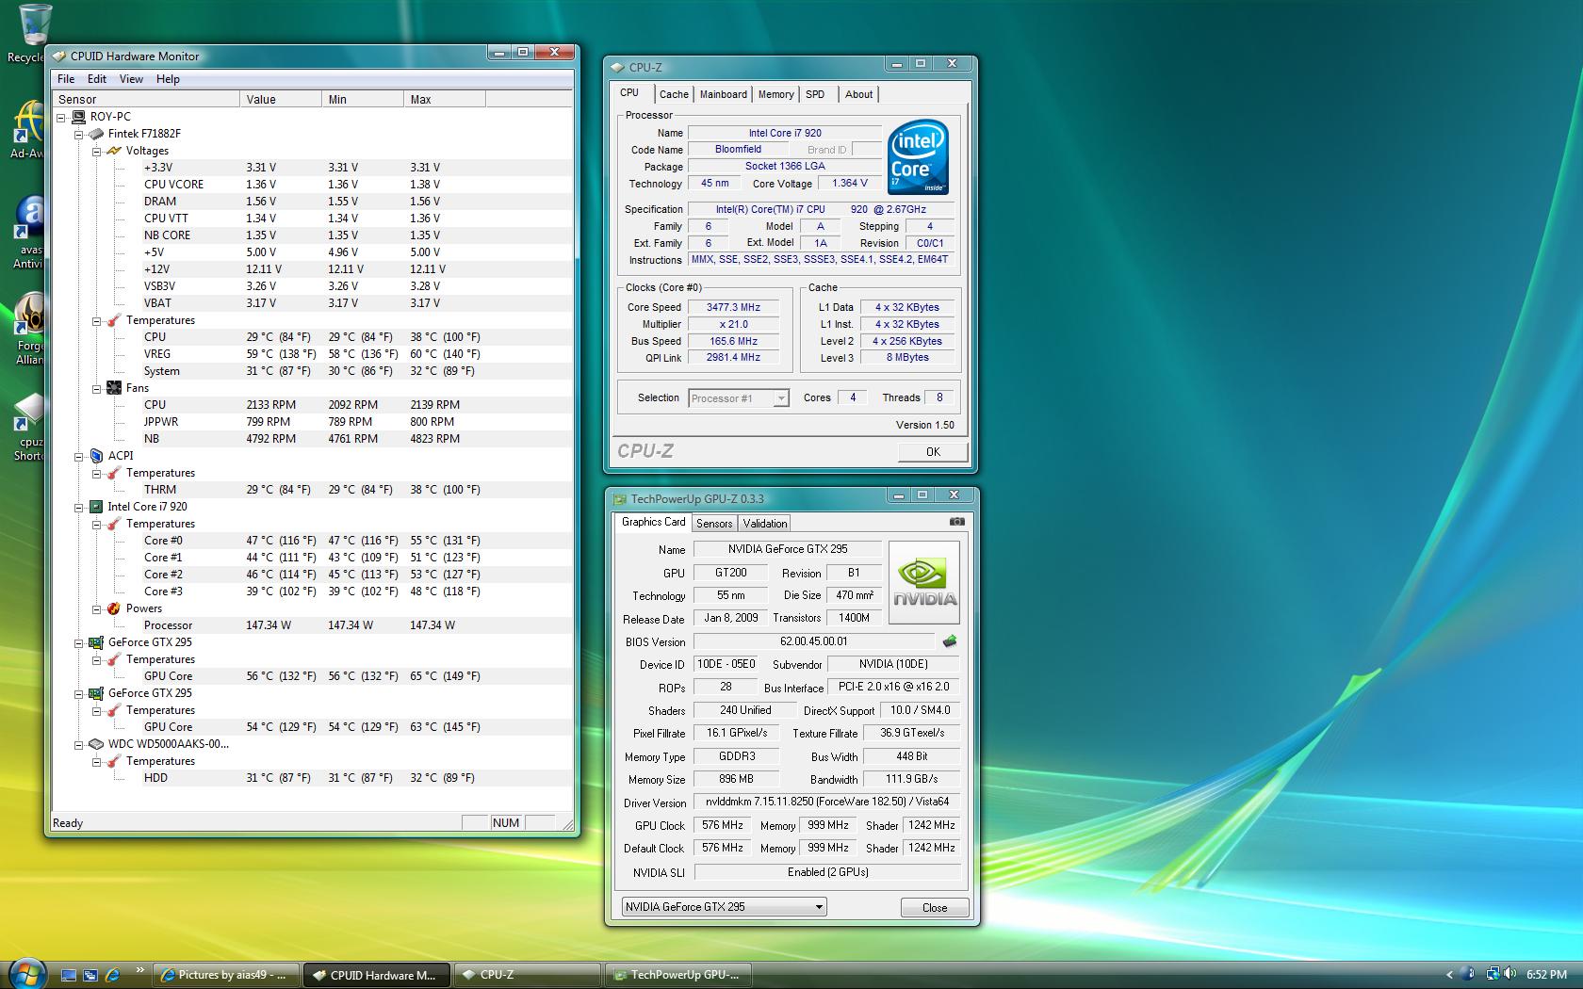Select the VREG temperature row

(311, 354)
